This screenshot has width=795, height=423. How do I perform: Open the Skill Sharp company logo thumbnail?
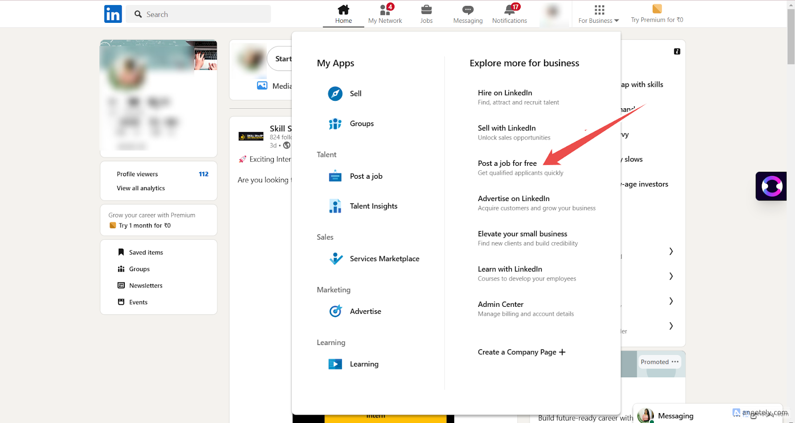coord(251,137)
